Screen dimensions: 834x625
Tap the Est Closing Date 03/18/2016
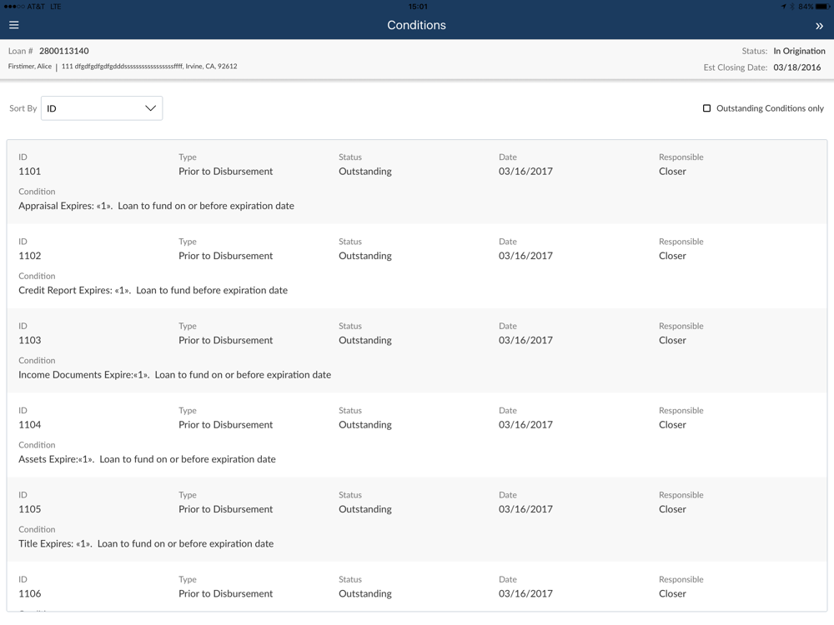(796, 67)
